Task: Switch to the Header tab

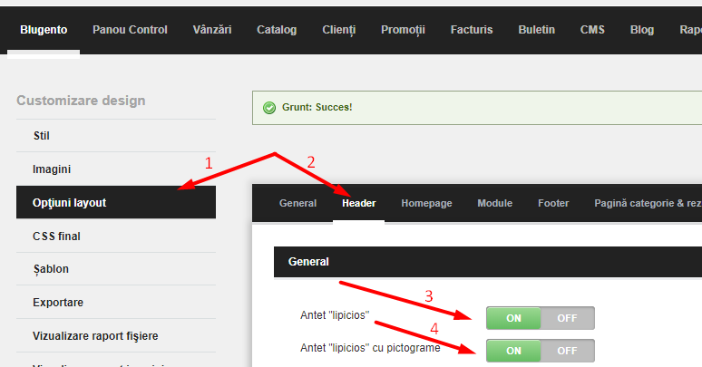Action: pos(359,203)
